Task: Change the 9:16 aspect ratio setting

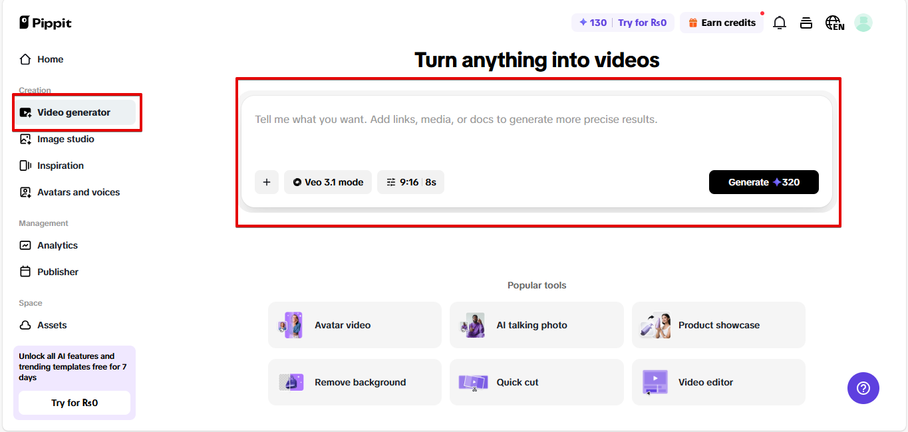Action: tap(410, 181)
